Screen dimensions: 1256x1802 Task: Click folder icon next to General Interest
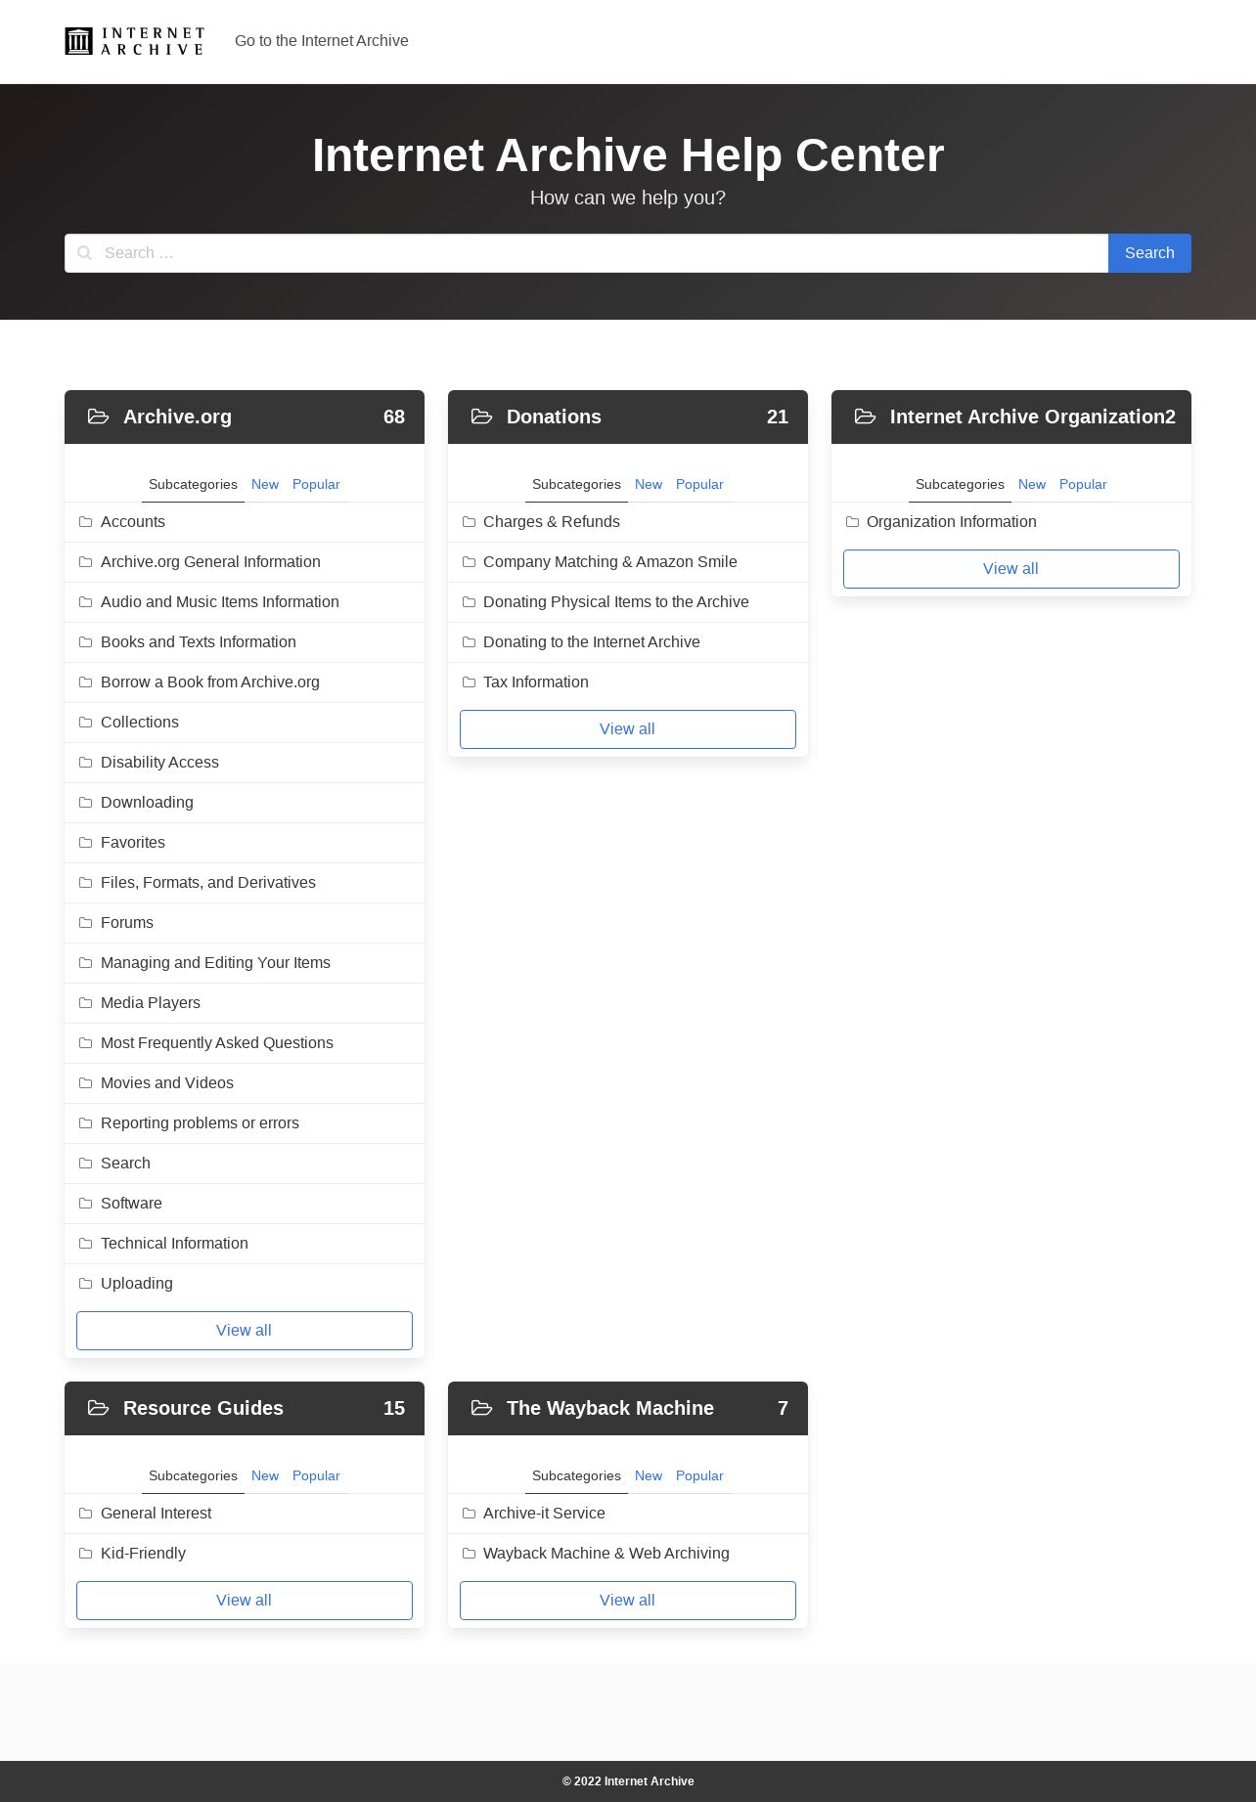[85, 1514]
